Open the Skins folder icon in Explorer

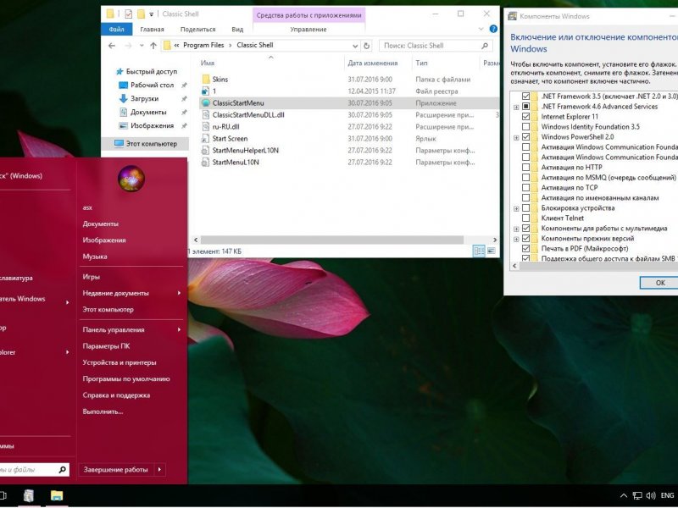click(206, 79)
